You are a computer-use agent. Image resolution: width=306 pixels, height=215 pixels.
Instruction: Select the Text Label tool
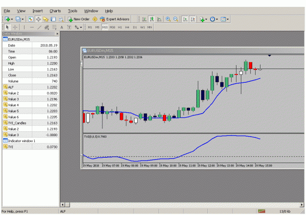pos(69,27)
